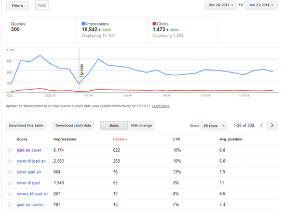Toggle the Web filter button
This screenshot has height=211, width=285.
pyautogui.click(x=42, y=6)
